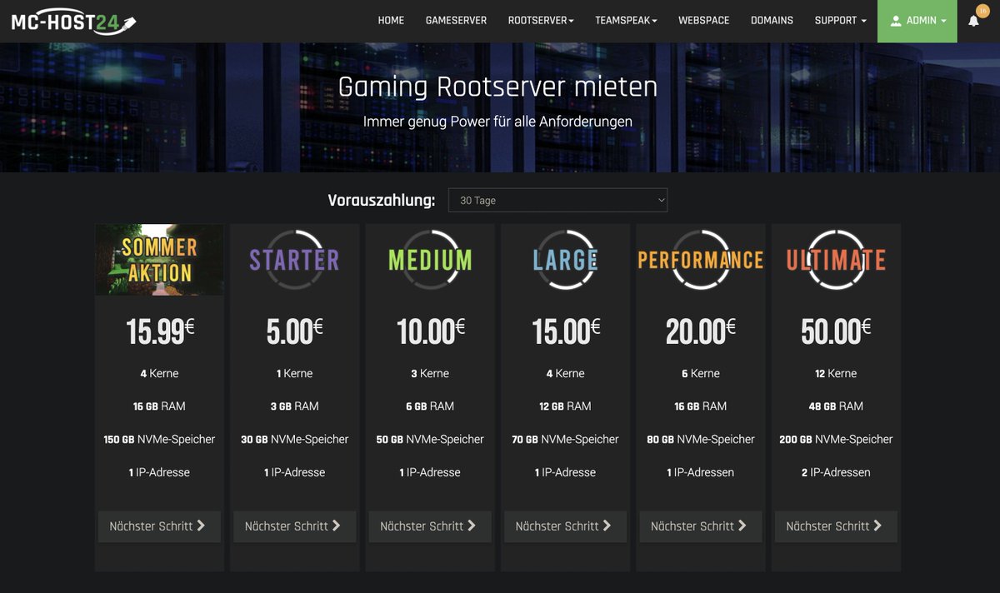Click Nächster Schritt for Sommer Aktion
The height and width of the screenshot is (593, 1000).
[159, 526]
